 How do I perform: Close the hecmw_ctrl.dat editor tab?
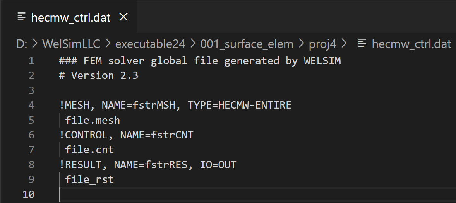(123, 17)
